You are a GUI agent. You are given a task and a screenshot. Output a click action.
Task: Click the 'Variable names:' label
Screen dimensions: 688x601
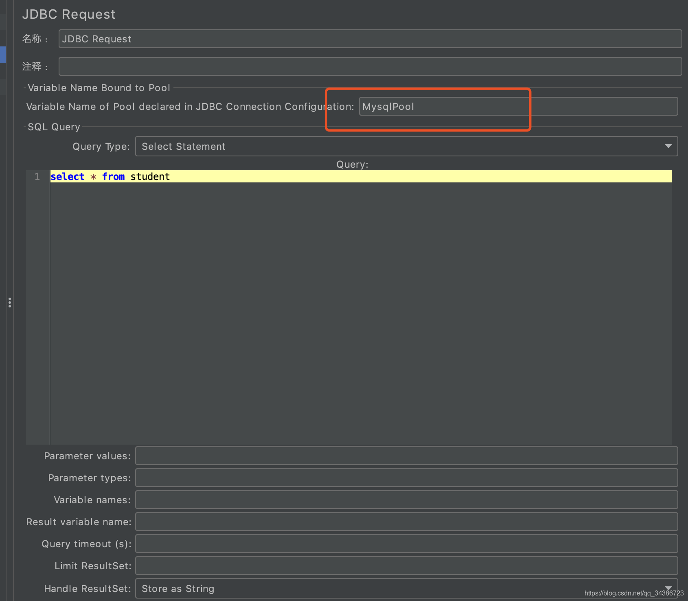click(92, 500)
